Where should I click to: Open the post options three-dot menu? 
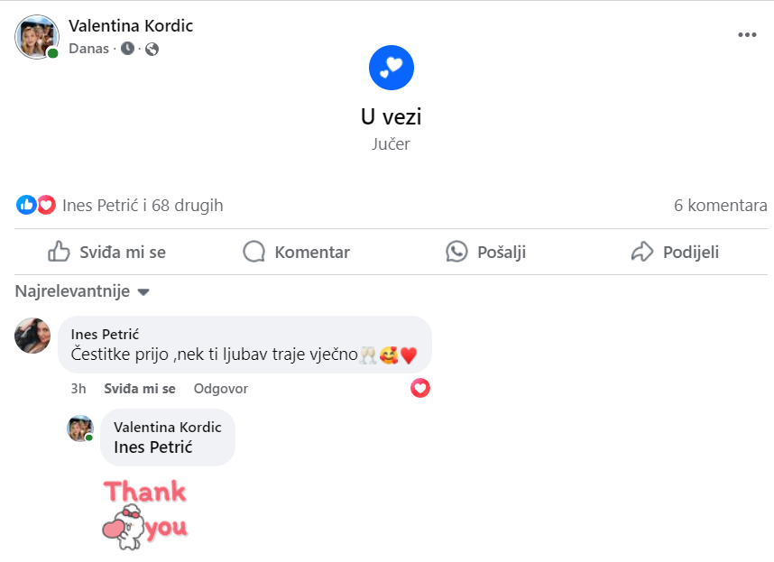coord(747,34)
